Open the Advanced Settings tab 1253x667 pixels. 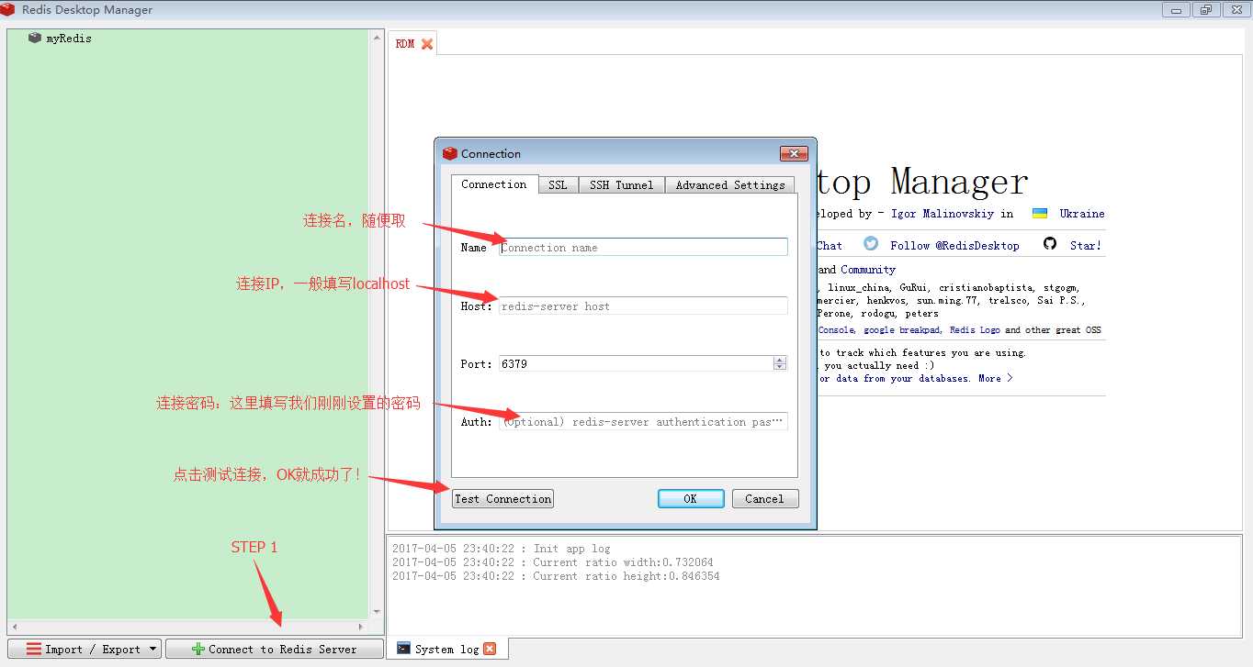730,184
